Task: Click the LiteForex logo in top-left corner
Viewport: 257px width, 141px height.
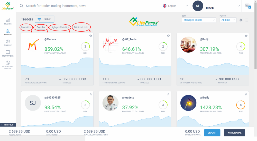Action: point(8,6)
